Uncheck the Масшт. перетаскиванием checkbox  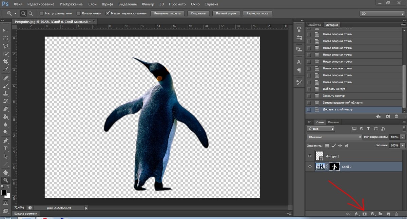108,14
